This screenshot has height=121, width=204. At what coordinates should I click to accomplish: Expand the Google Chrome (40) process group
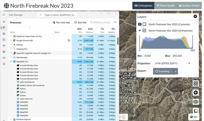click(11, 40)
